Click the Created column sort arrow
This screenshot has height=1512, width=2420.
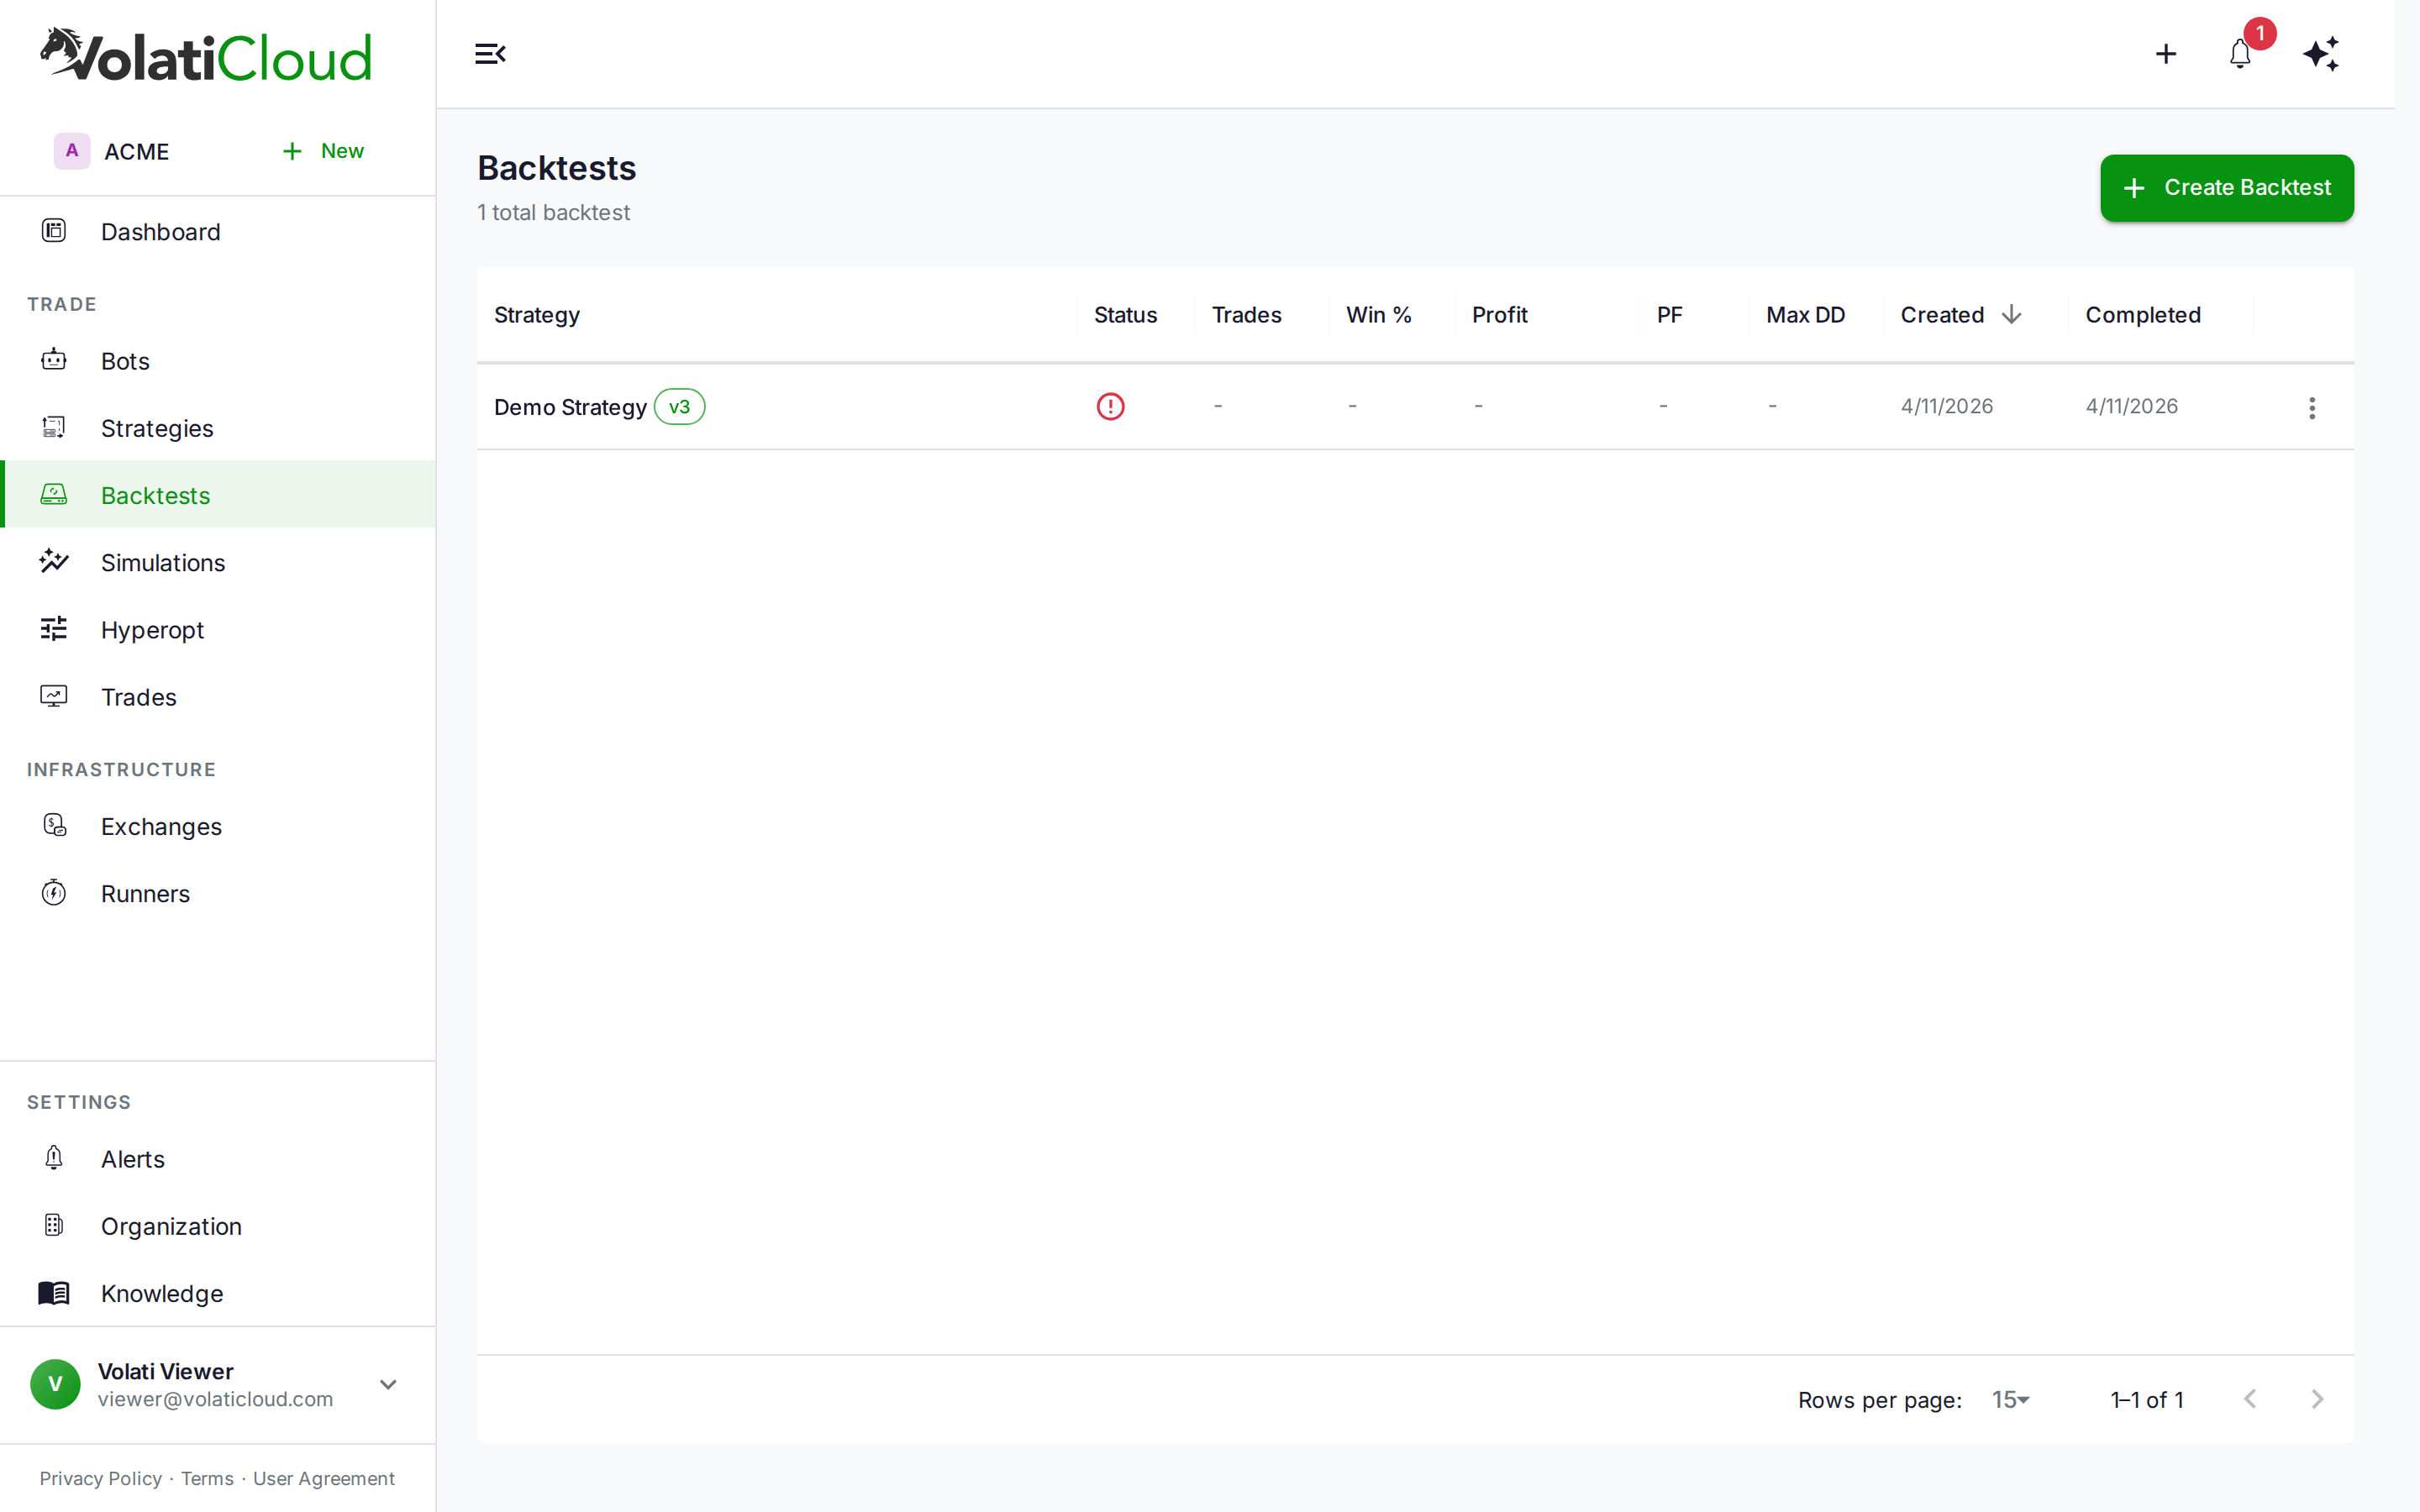click(x=2011, y=315)
